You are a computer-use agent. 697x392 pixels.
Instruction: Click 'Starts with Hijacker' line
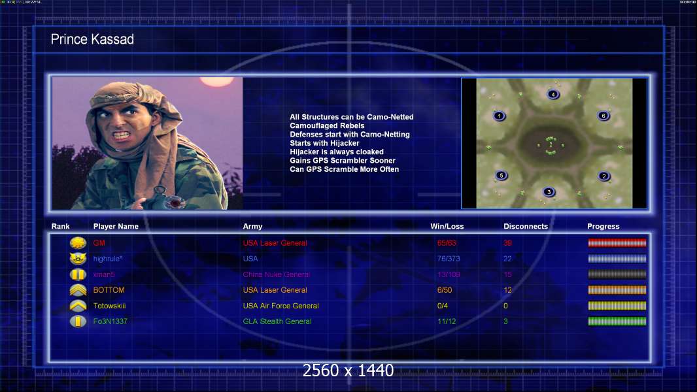tap(324, 143)
